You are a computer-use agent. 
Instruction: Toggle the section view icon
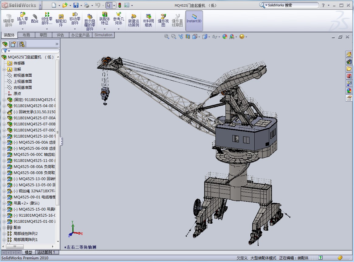[188, 37]
